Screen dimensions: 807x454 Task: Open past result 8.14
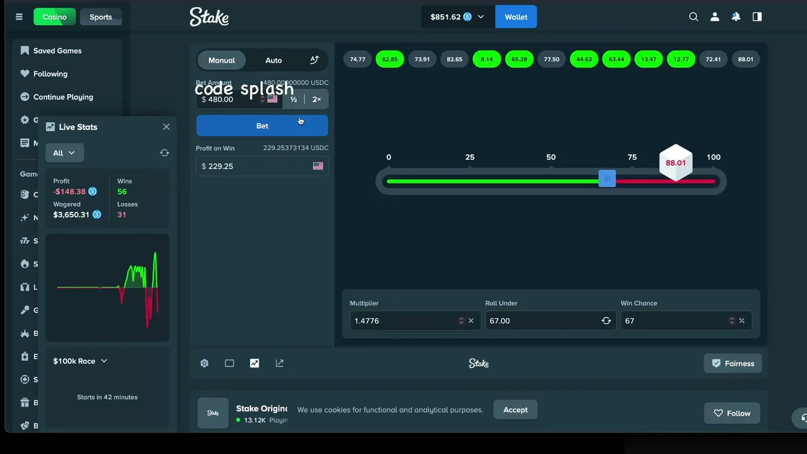click(x=487, y=59)
